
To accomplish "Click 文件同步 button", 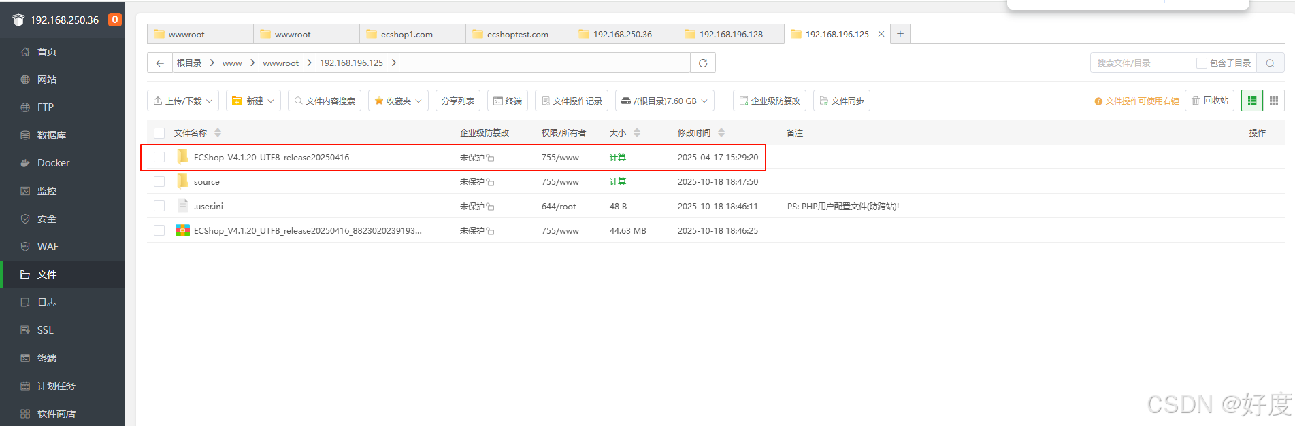I will click(842, 101).
